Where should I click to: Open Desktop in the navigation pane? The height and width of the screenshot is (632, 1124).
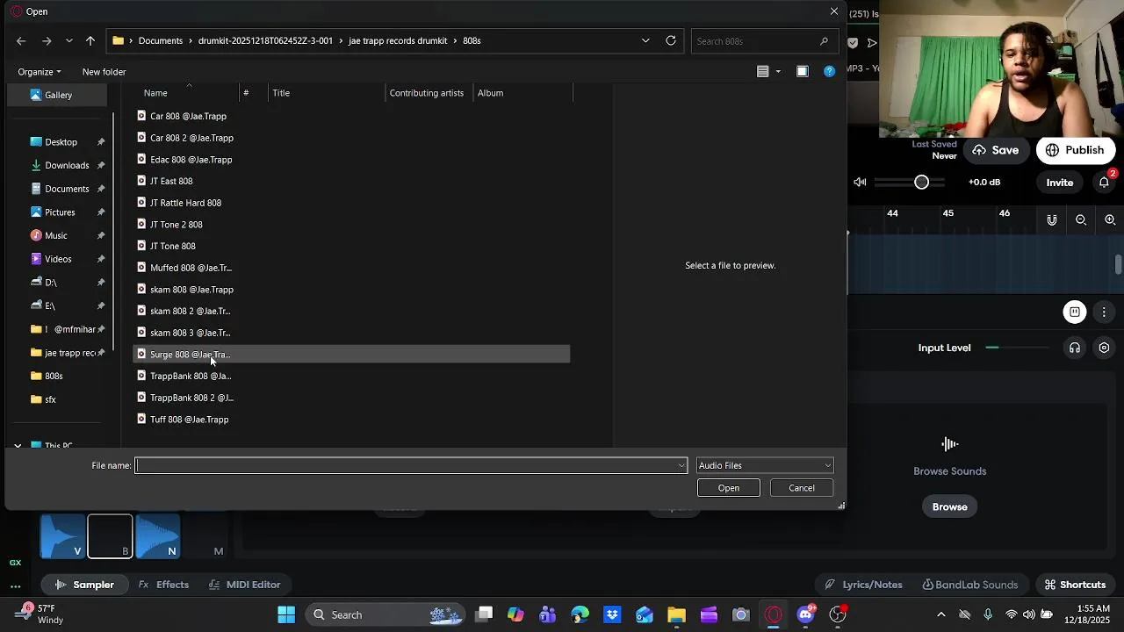pos(61,142)
